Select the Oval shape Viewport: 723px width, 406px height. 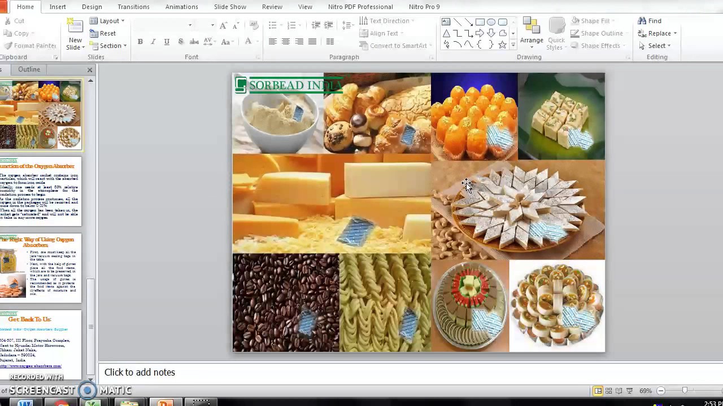[x=491, y=22]
